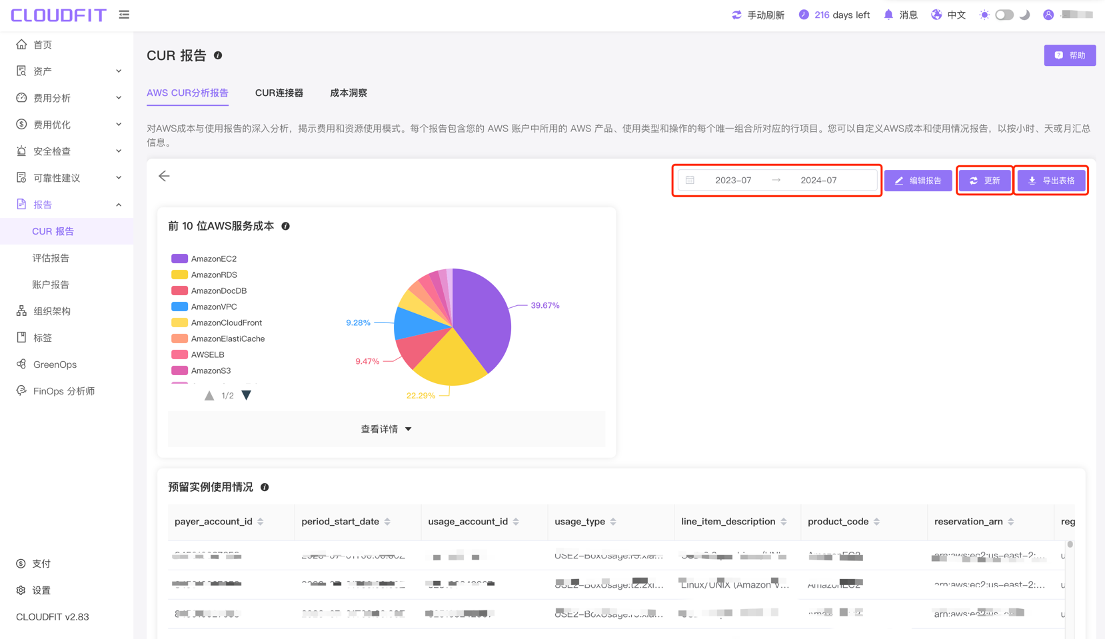This screenshot has height=639, width=1105.
Task: Click the language globe icon
Action: coord(936,15)
